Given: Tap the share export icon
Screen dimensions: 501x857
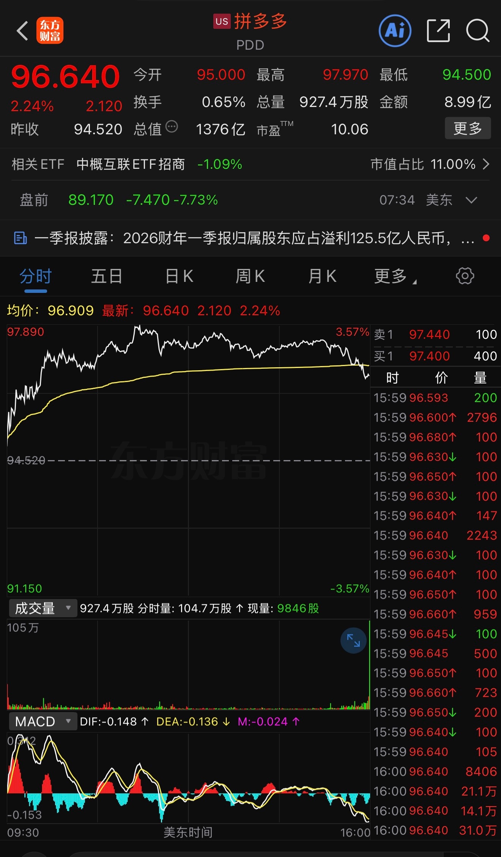Looking at the screenshot, I should click(438, 31).
